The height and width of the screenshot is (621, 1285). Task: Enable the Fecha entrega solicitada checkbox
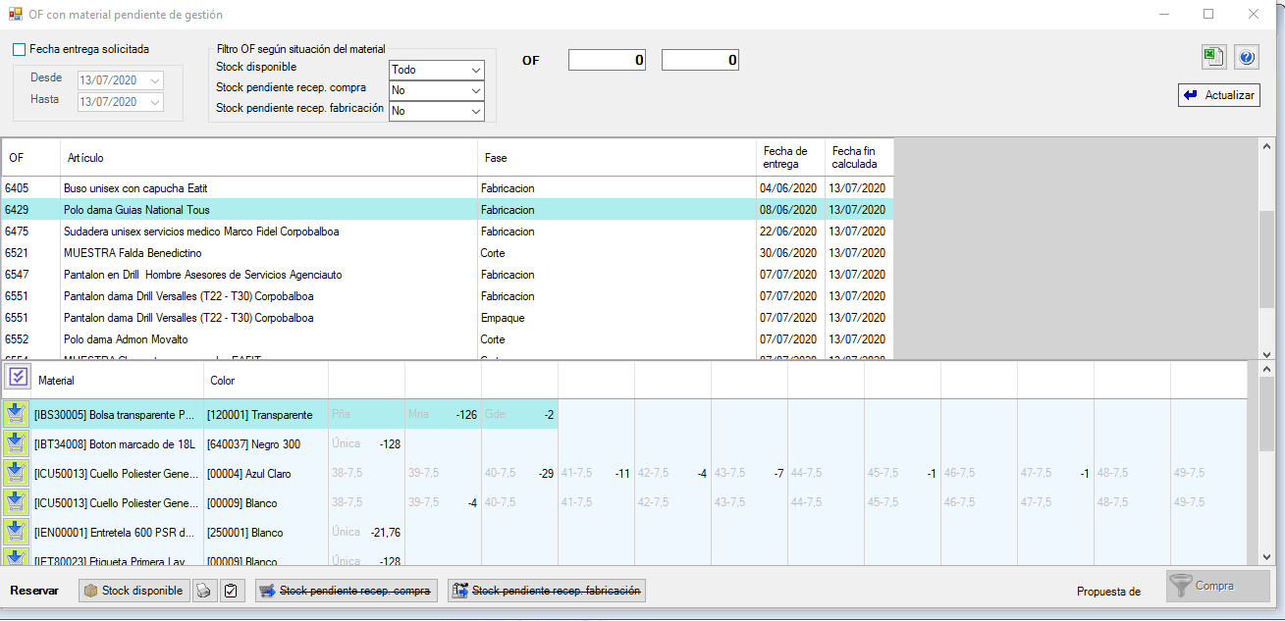(x=20, y=49)
